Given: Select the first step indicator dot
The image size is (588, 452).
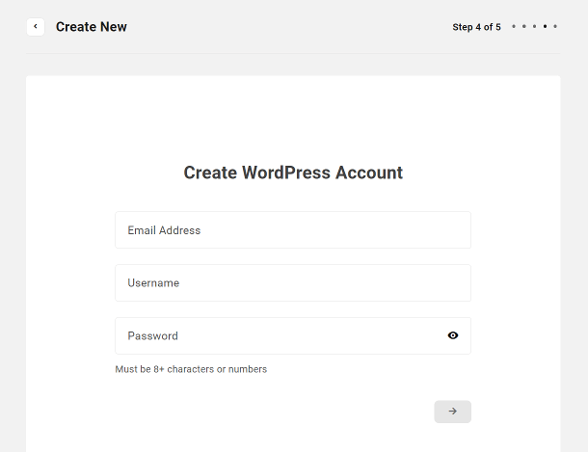Looking at the screenshot, I should coord(514,26).
